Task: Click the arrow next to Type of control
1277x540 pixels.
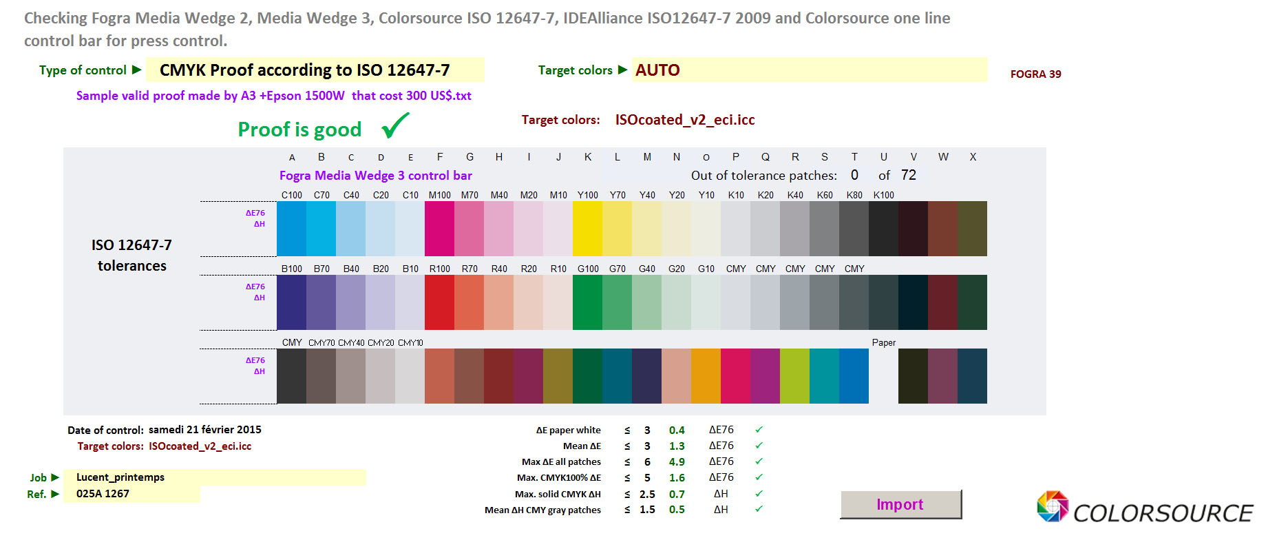Action: (136, 70)
